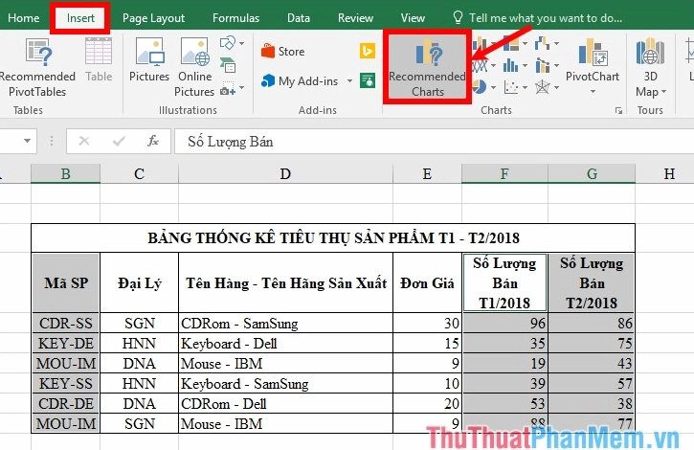Select column F header
Image resolution: width=694 pixels, height=450 pixels.
[504, 173]
